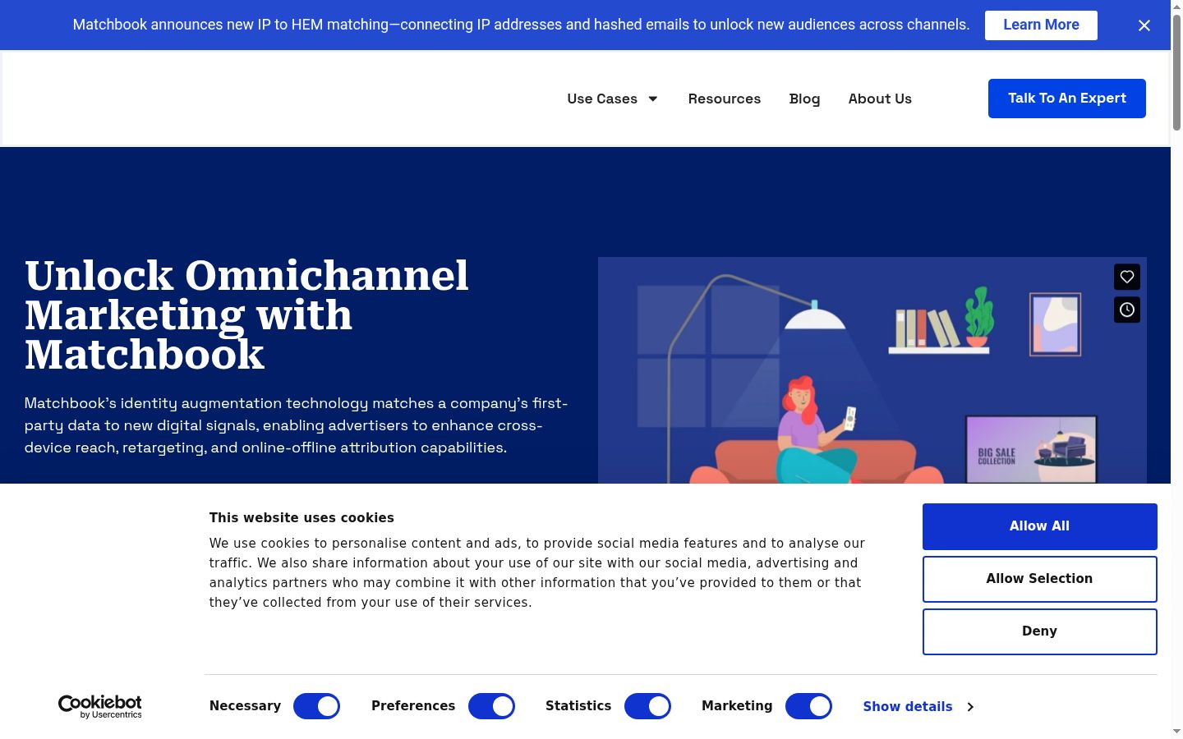Click the Show details chevron arrow

(970, 707)
